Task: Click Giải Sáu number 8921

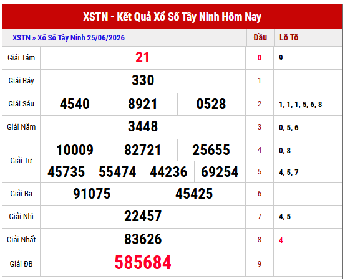Action: click(x=143, y=104)
